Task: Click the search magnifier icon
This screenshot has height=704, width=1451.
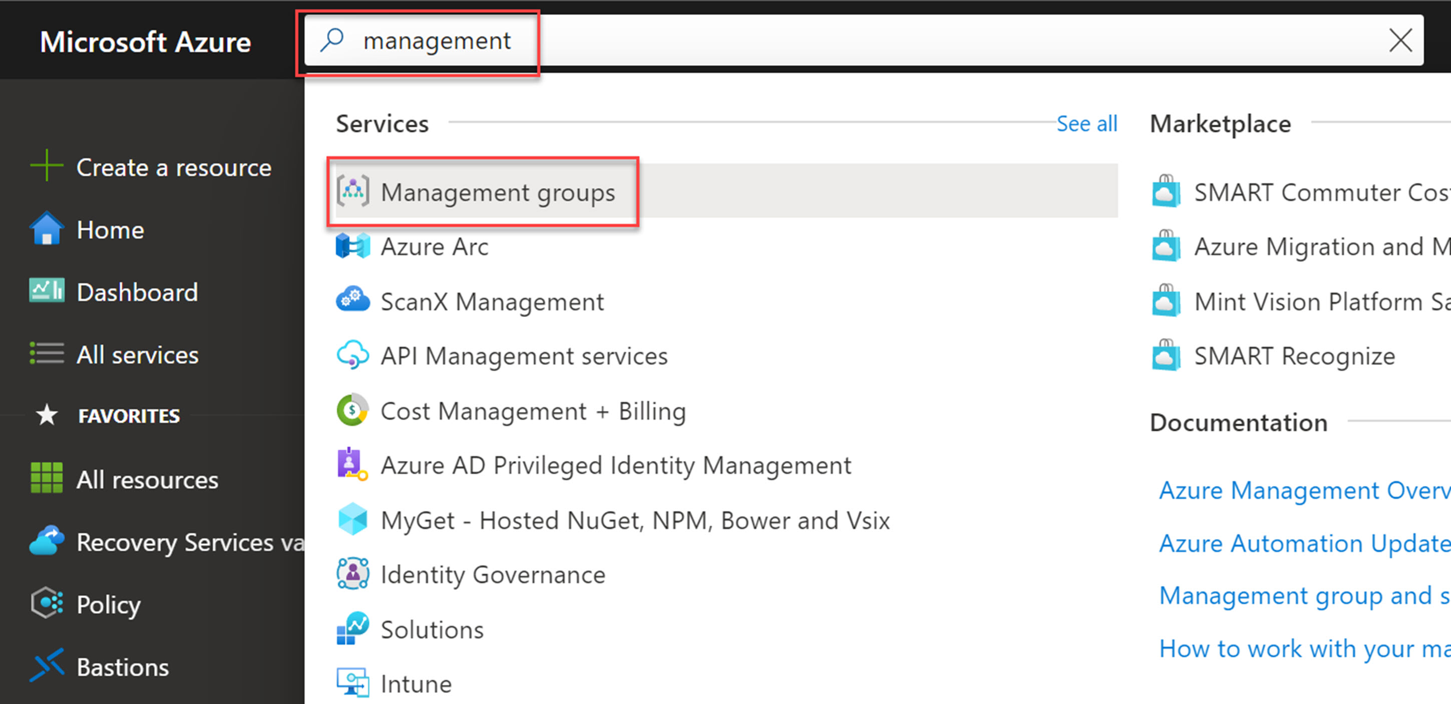Action: point(333,40)
